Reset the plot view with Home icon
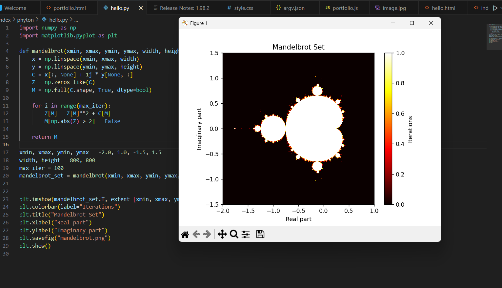Viewport: 502px width, 288px height. [185, 234]
